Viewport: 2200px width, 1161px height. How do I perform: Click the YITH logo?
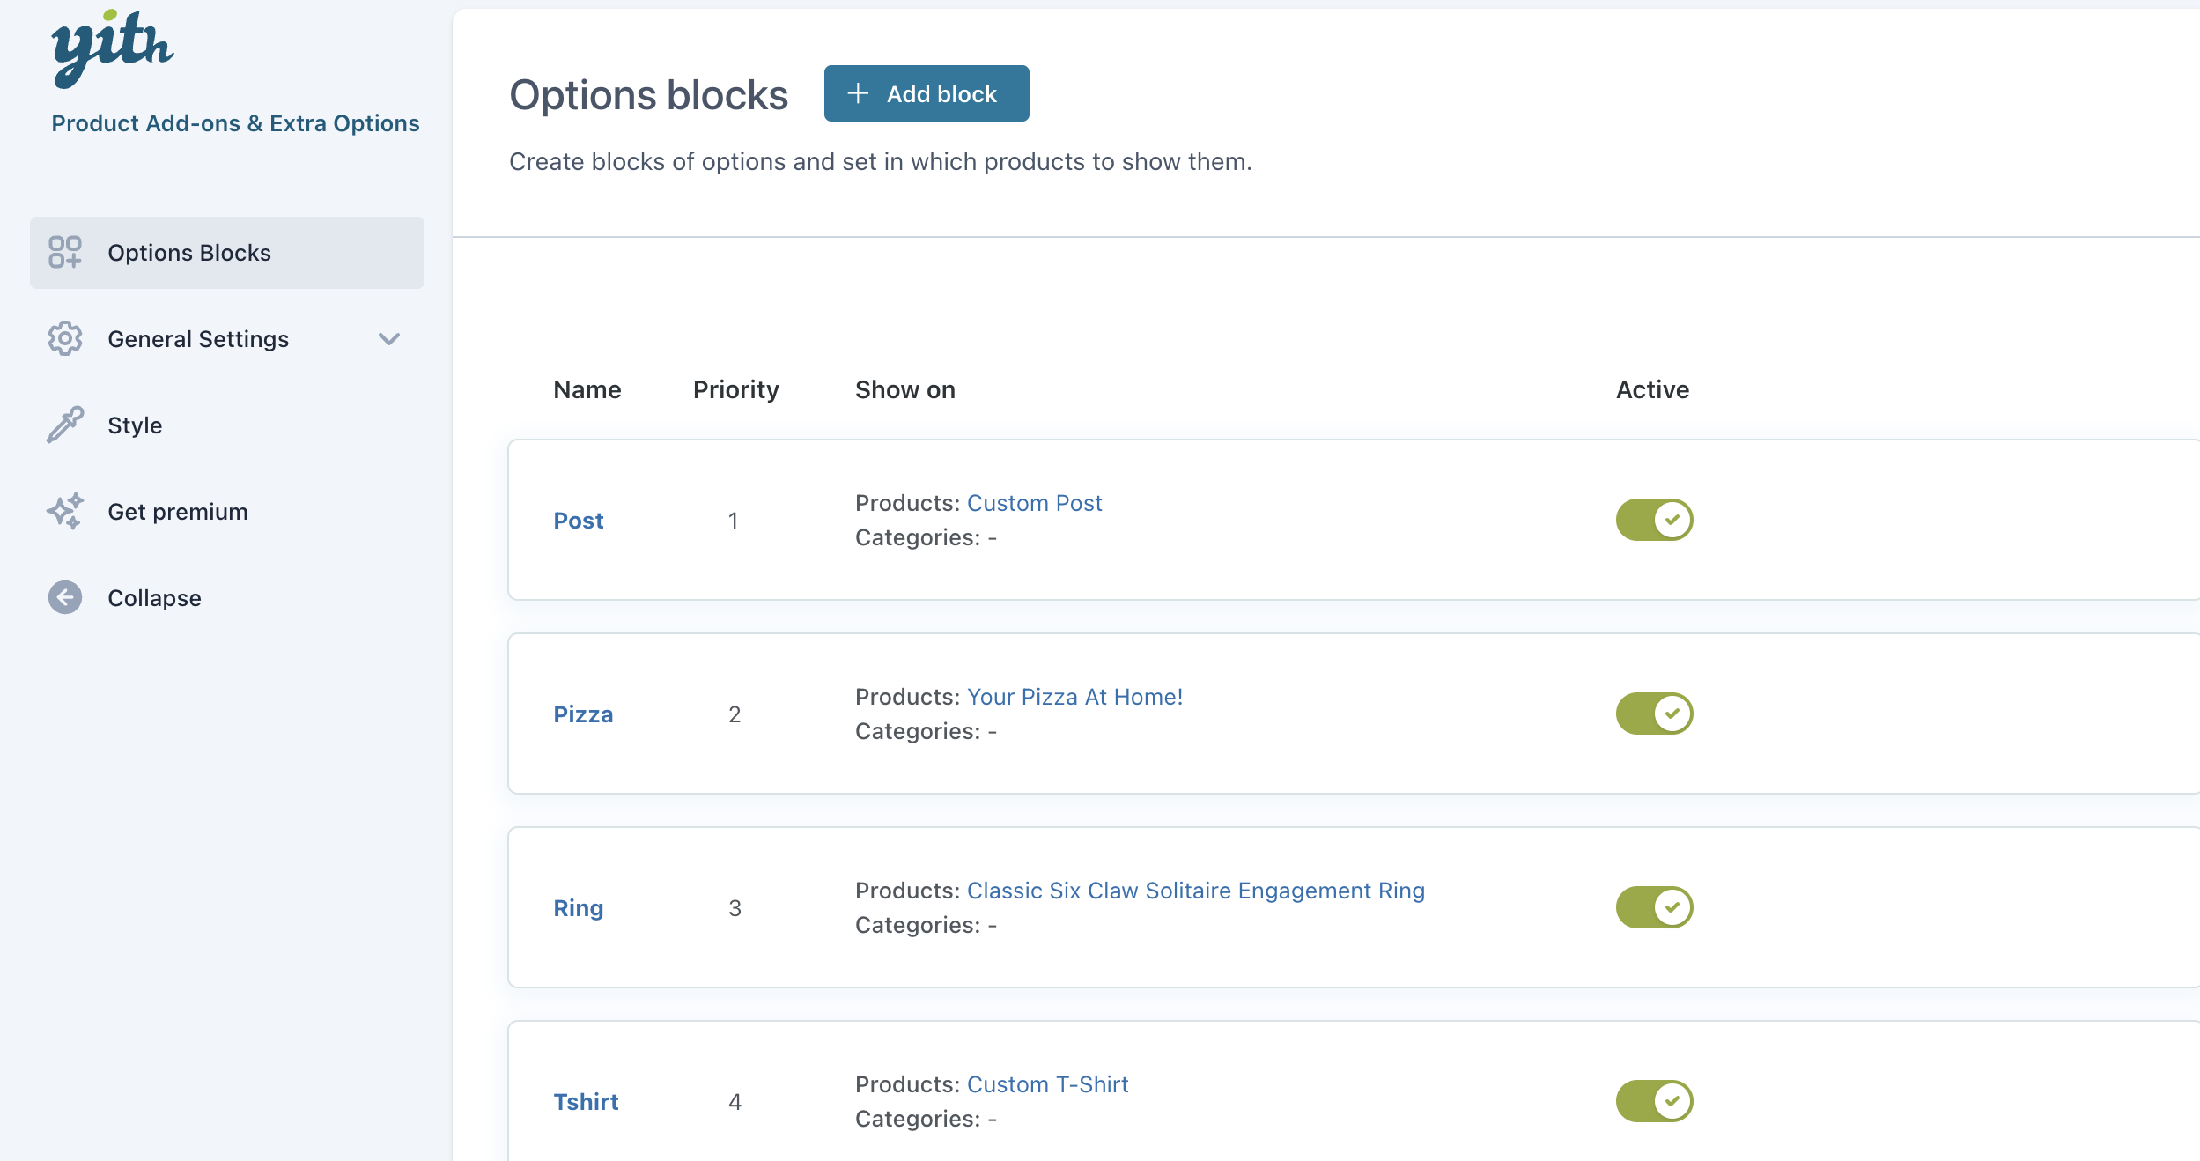coord(113,48)
